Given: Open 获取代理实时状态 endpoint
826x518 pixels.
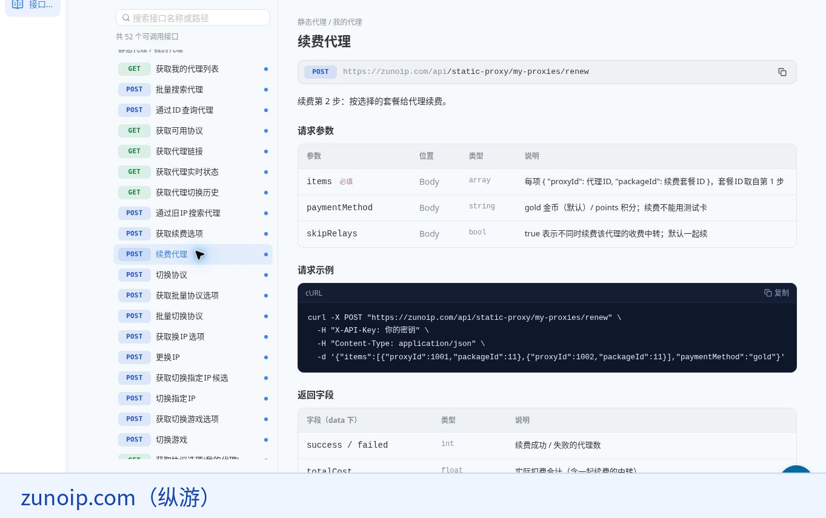Looking at the screenshot, I should 193,172.
